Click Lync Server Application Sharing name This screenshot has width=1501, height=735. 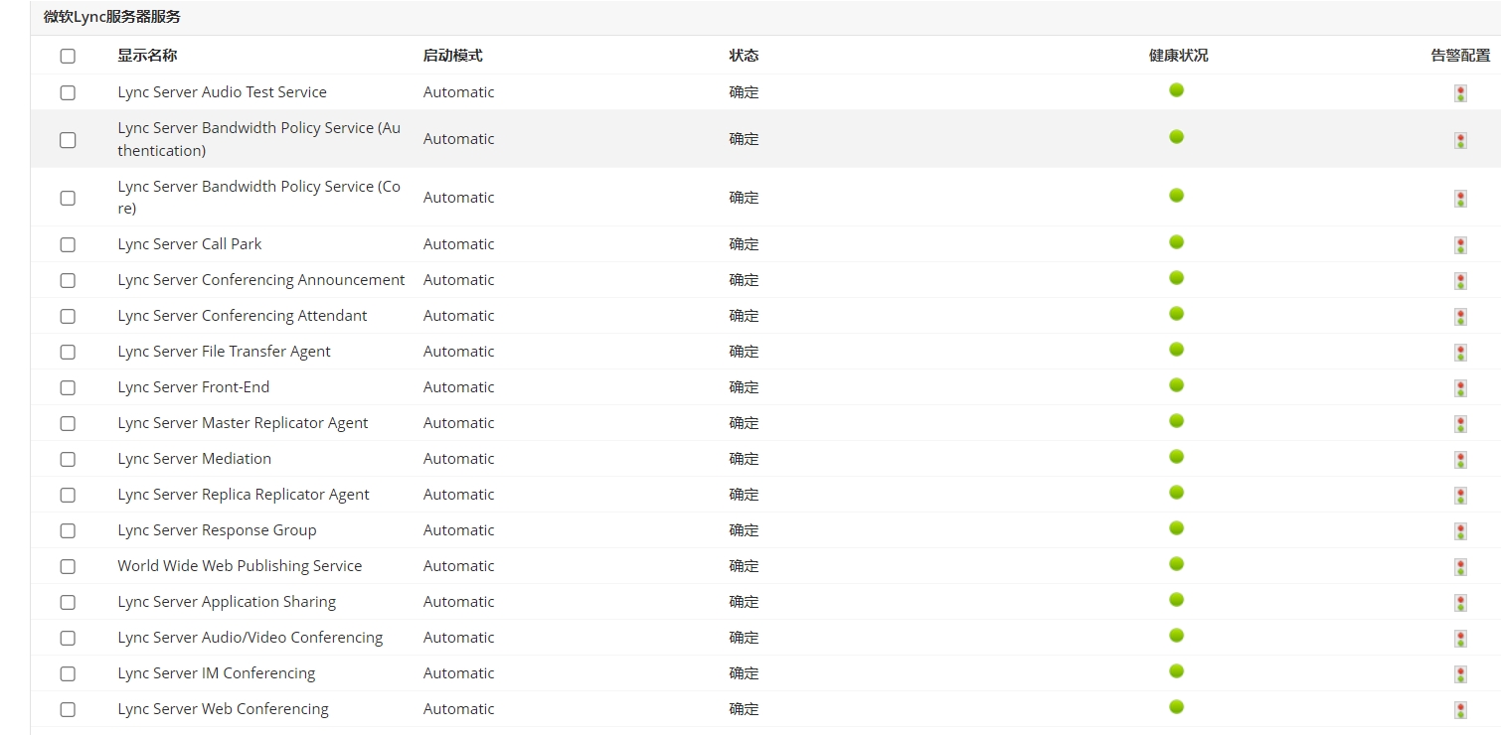(227, 602)
